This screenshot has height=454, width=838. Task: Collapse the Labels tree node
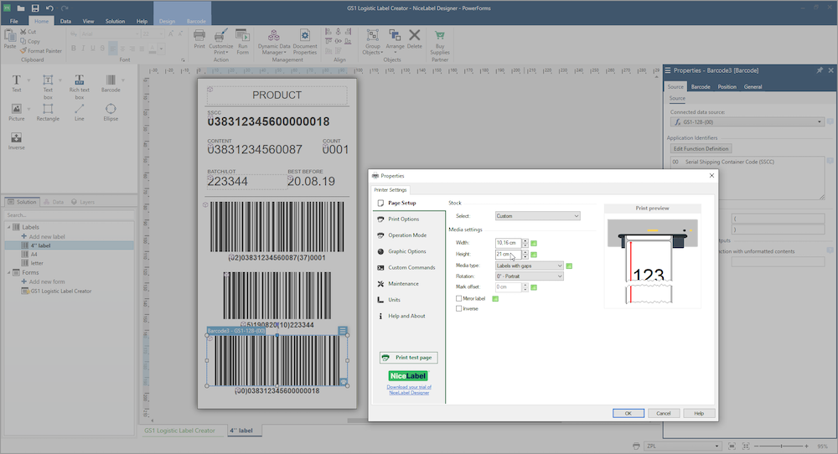point(8,227)
